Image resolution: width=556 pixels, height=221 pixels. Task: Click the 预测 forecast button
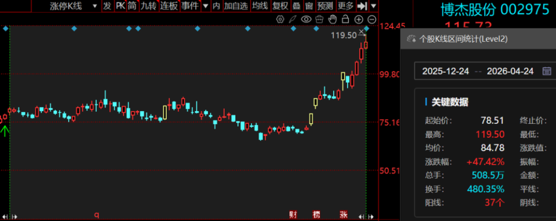[325, 6]
